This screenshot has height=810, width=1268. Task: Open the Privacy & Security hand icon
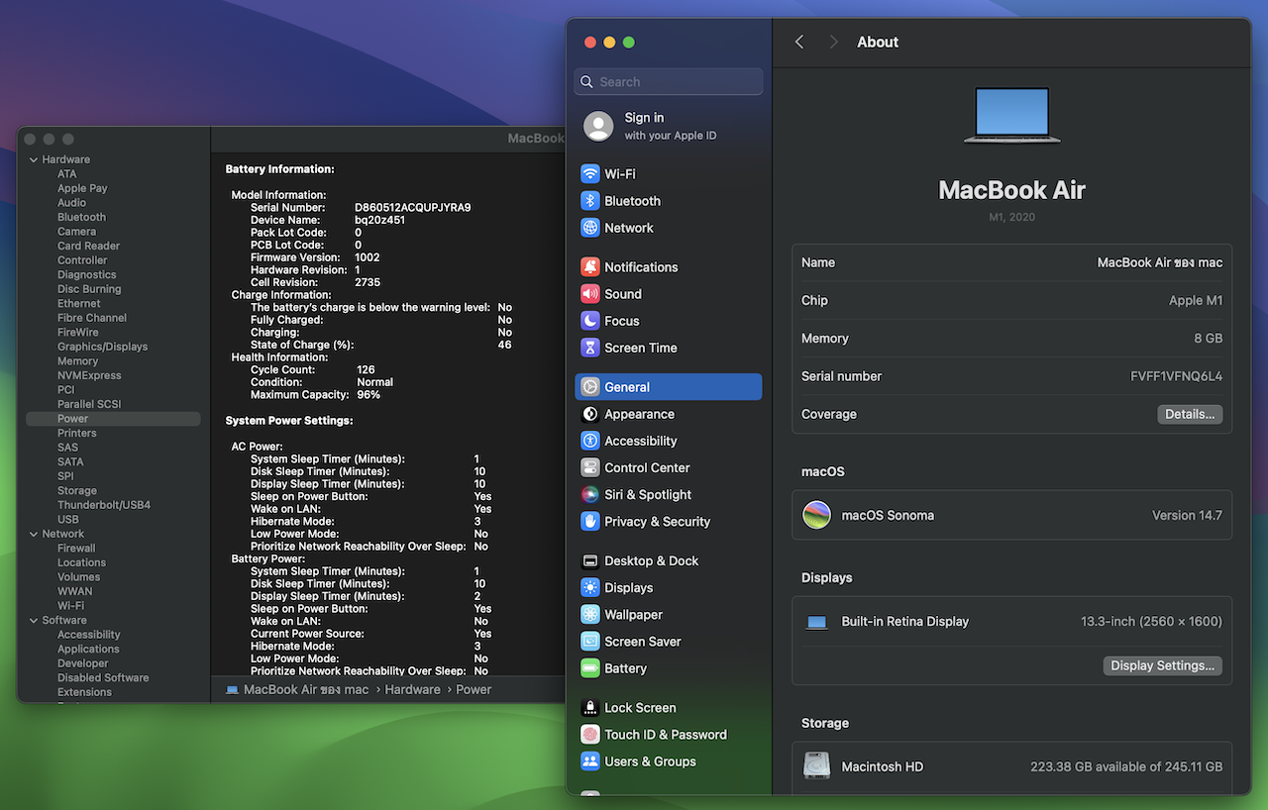(590, 521)
